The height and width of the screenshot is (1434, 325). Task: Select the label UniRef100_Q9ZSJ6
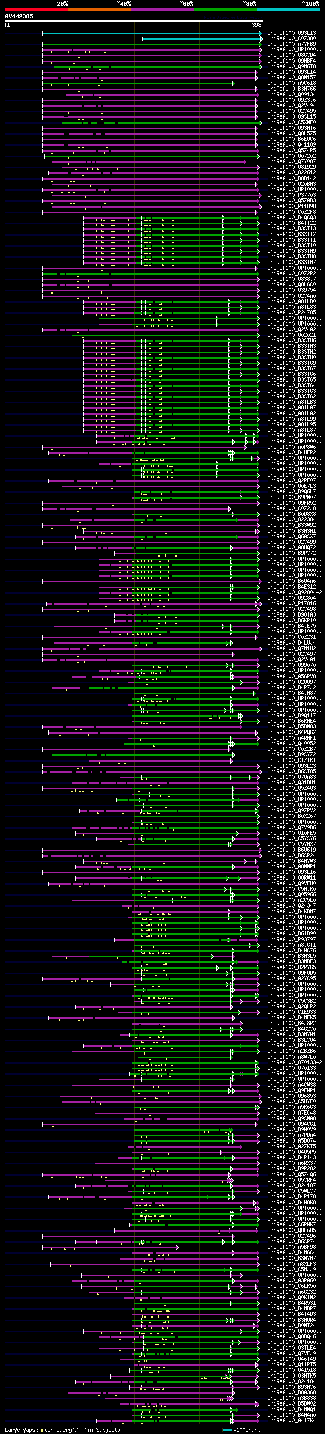[x=291, y=100]
